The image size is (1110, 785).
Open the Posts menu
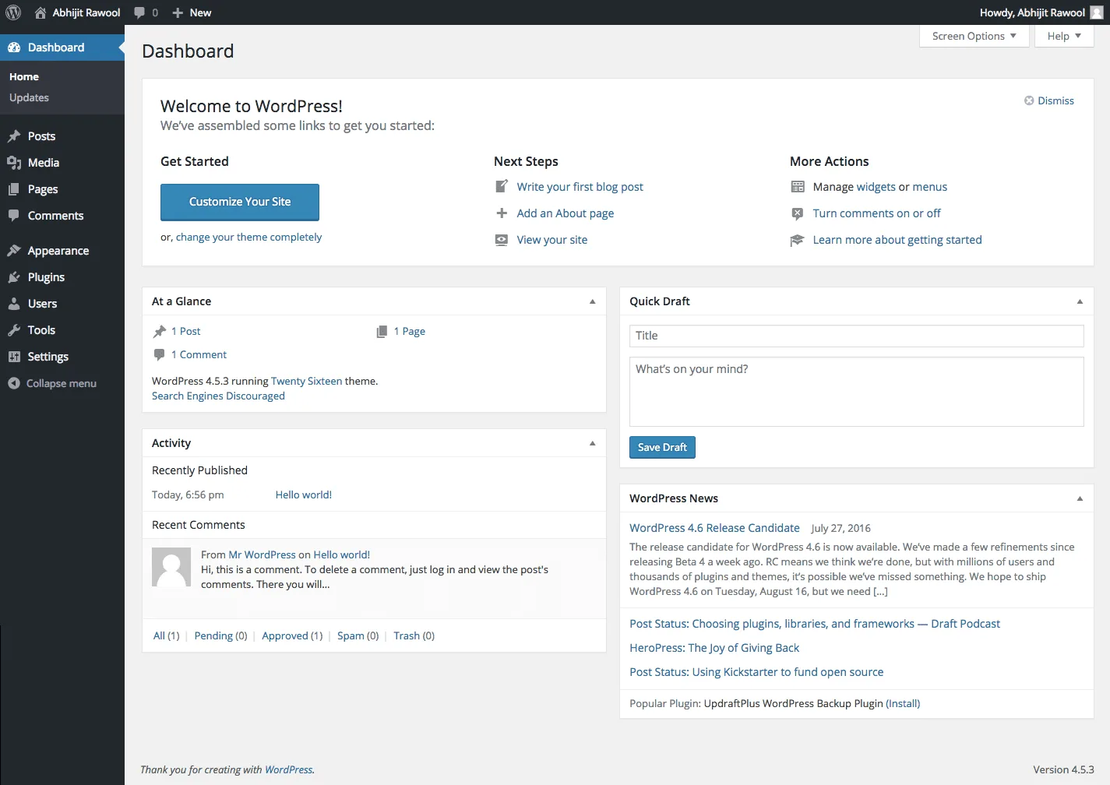pyautogui.click(x=62, y=136)
